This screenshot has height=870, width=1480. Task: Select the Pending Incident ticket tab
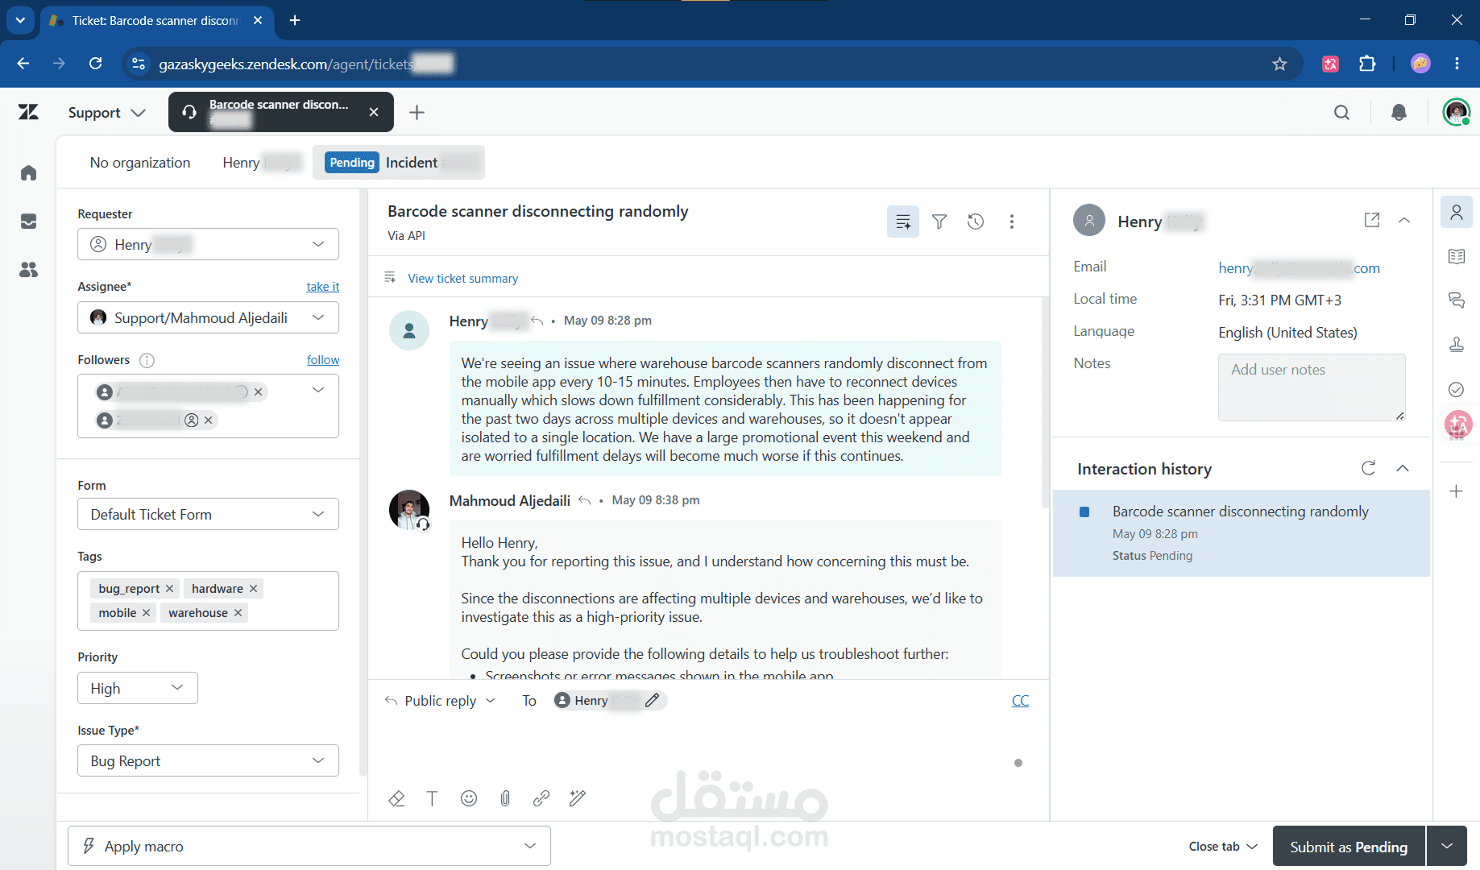(x=399, y=162)
